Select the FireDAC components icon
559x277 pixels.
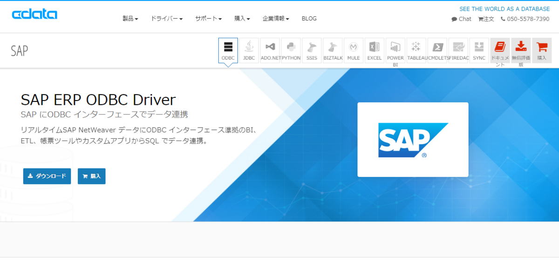coord(458,50)
